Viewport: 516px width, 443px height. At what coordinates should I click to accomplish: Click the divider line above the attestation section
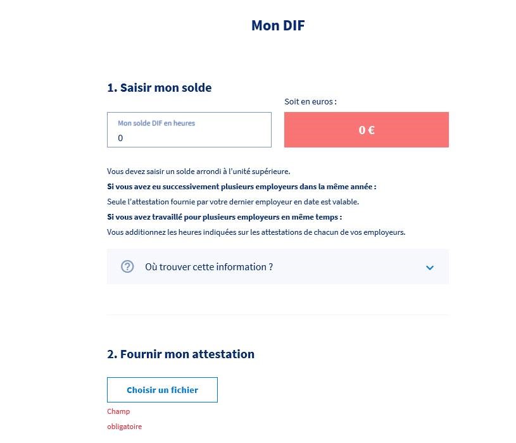click(x=277, y=315)
